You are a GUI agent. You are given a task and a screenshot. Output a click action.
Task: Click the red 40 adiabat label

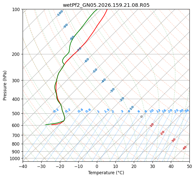[x=184, y=148]
